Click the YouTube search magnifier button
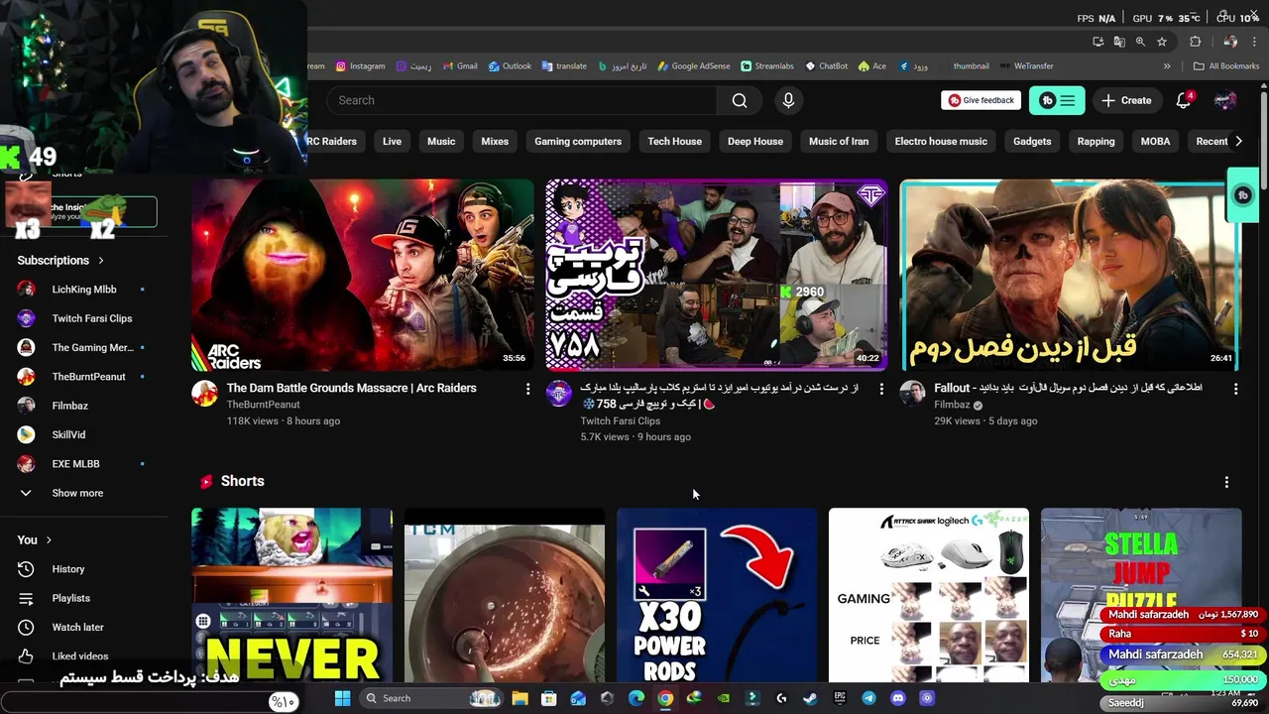Image resolution: width=1269 pixels, height=714 pixels. point(739,100)
